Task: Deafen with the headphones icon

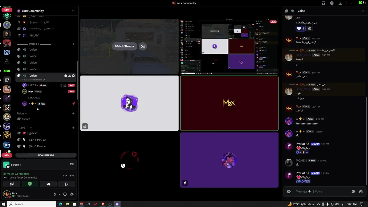Action: pos(65,194)
